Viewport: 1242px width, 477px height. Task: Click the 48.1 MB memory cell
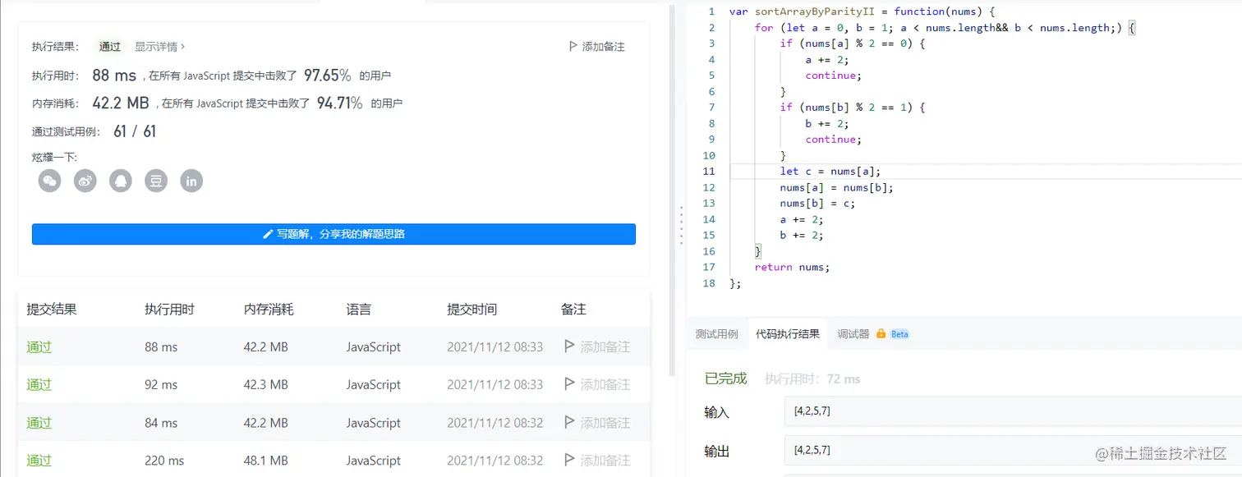266,461
